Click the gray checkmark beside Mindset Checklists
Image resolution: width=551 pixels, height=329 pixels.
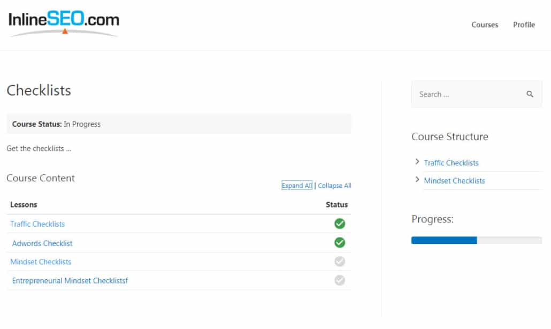click(340, 261)
